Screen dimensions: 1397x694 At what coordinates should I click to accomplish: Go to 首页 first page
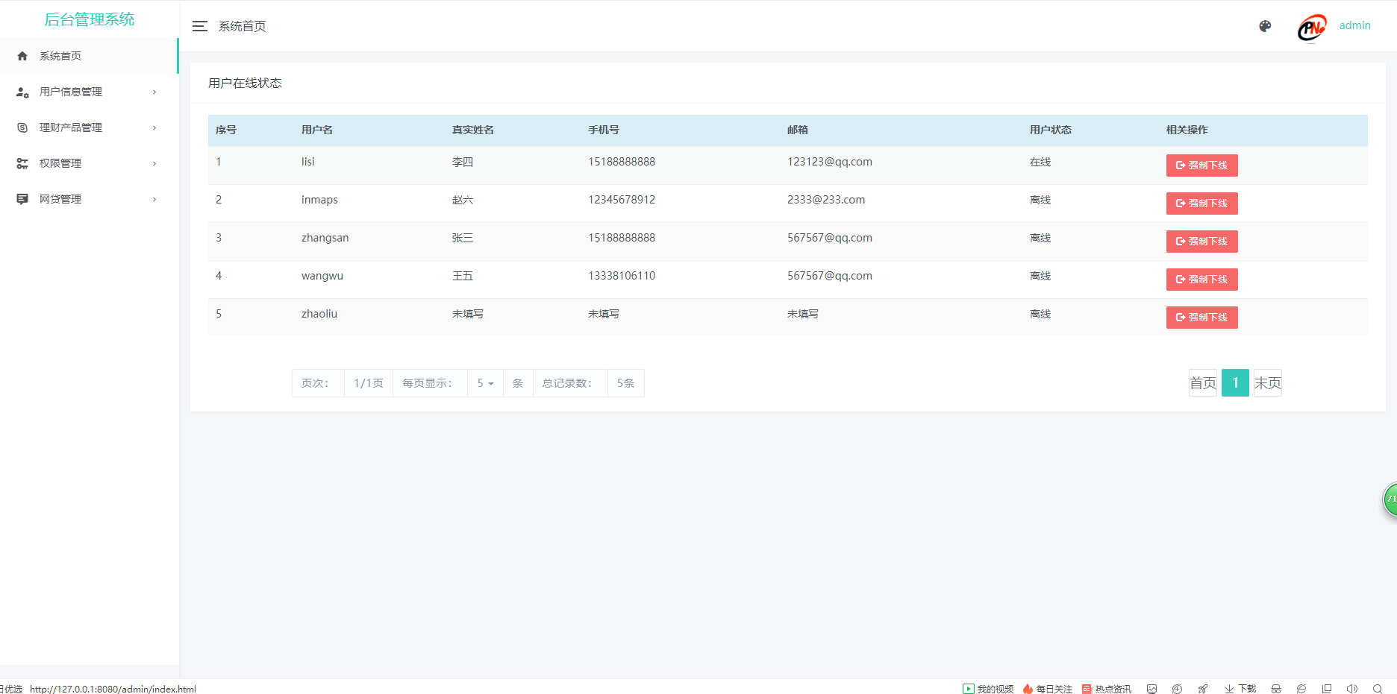[1202, 383]
